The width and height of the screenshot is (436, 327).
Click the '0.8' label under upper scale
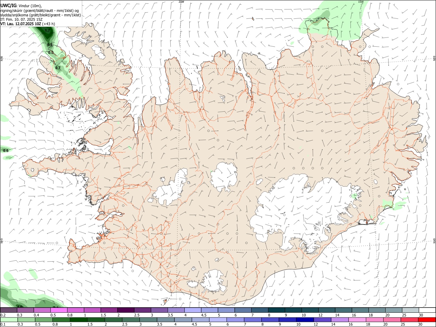point(70,315)
